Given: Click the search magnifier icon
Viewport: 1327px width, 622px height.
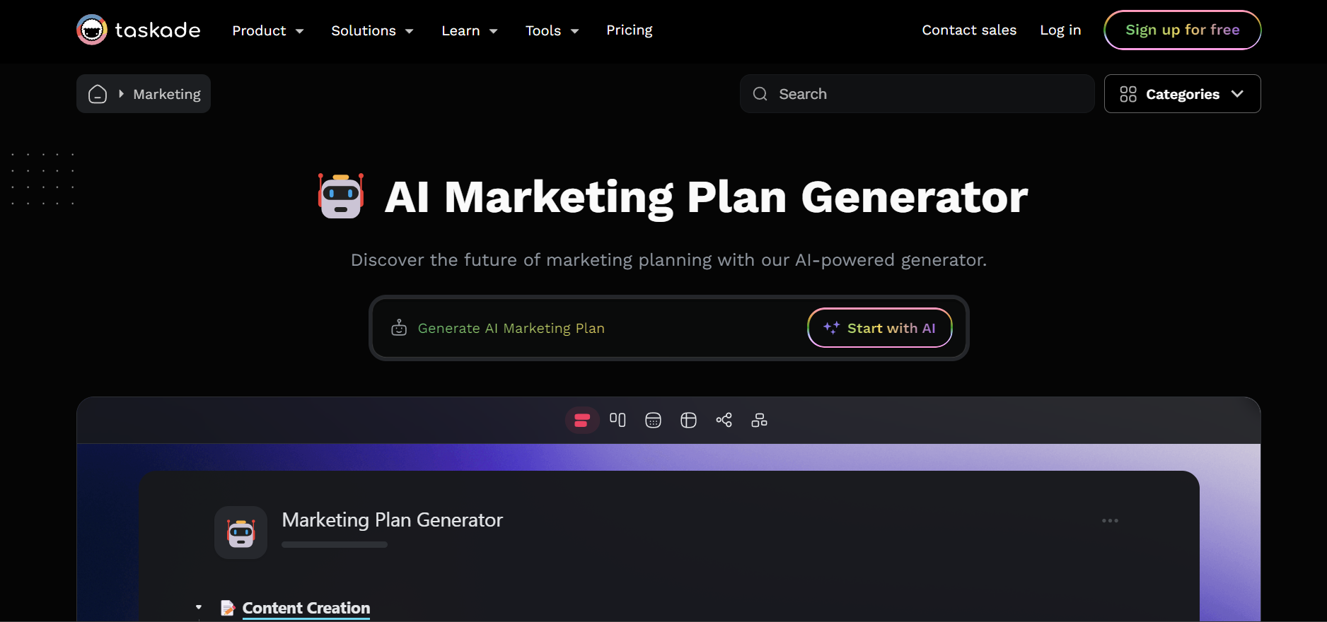Looking at the screenshot, I should [760, 94].
